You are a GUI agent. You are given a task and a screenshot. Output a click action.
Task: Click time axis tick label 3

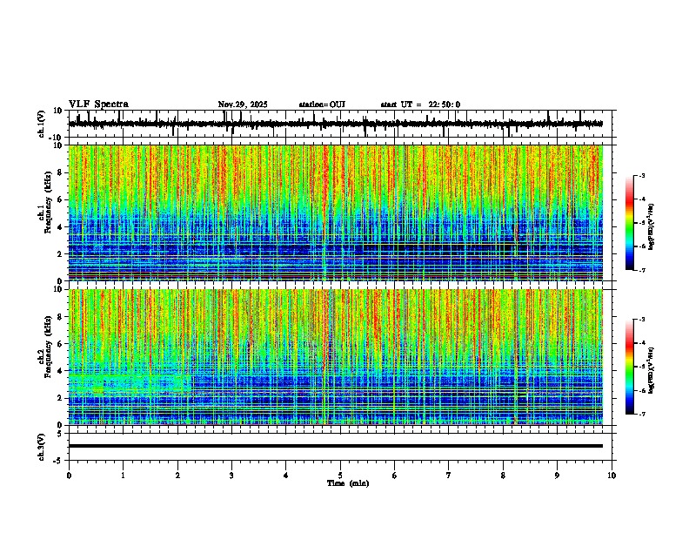tap(231, 476)
